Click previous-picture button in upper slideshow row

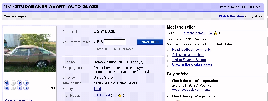coord(7,83)
